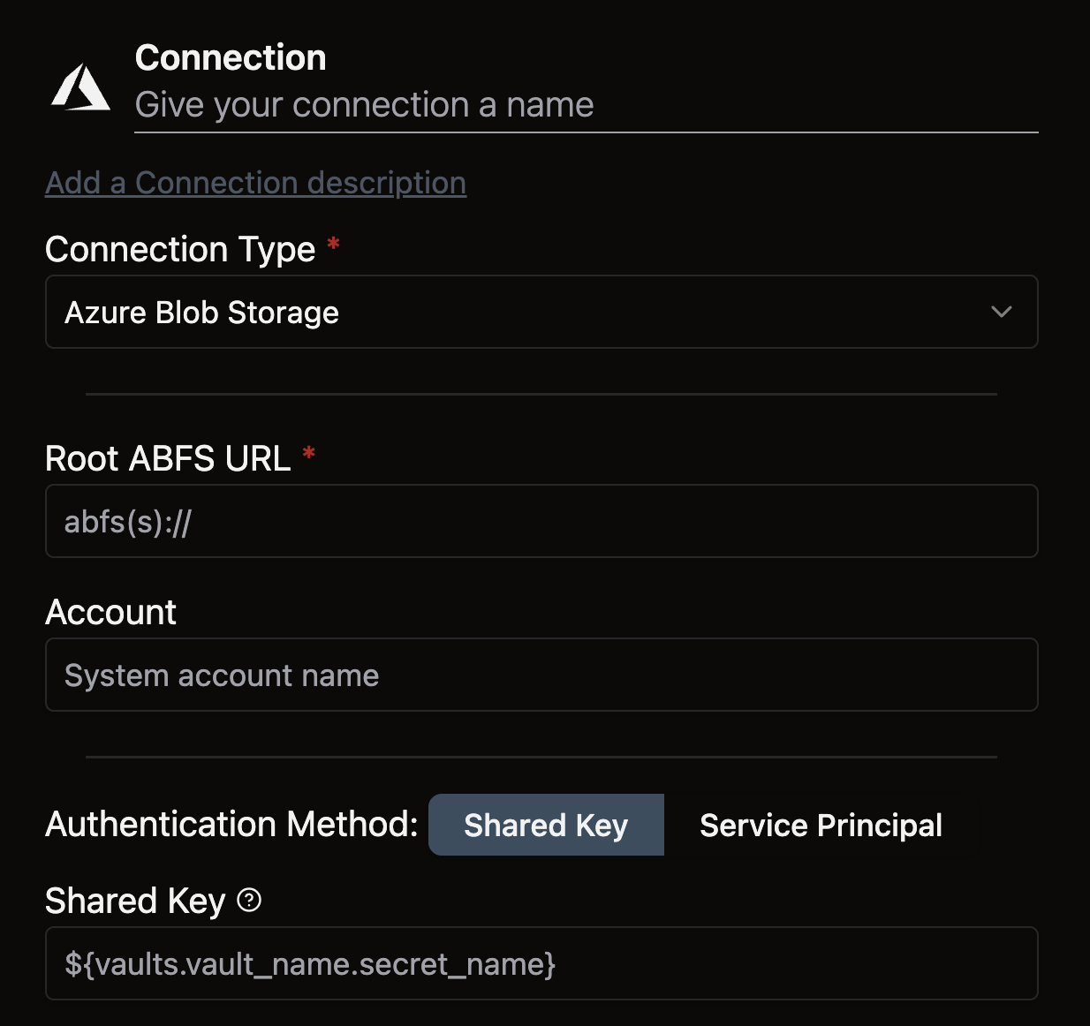The image size is (1090, 1026).
Task: Click the Shared Key help question-mark icon
Action: pos(249,900)
